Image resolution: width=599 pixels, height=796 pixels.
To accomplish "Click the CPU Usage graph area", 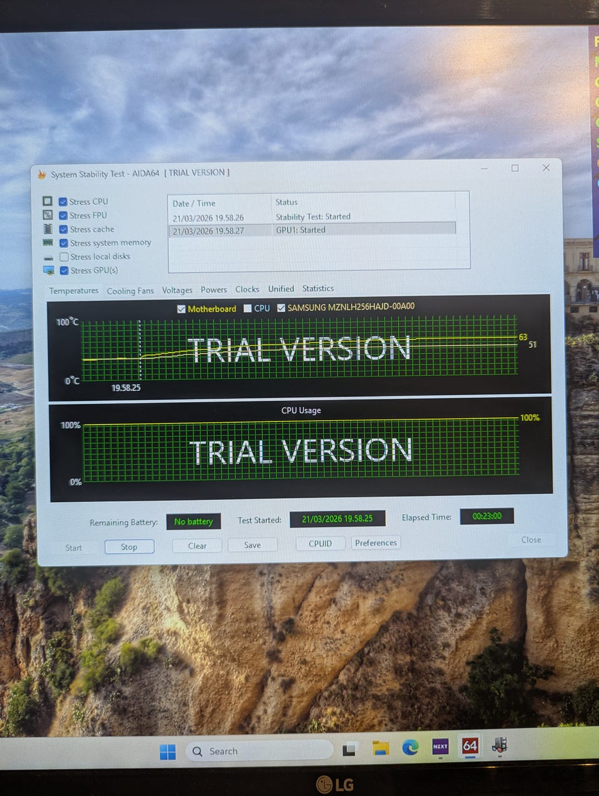I will pyautogui.click(x=301, y=450).
